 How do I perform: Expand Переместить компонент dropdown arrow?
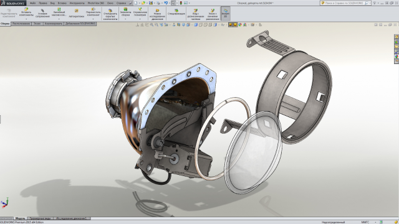(x=93, y=19)
